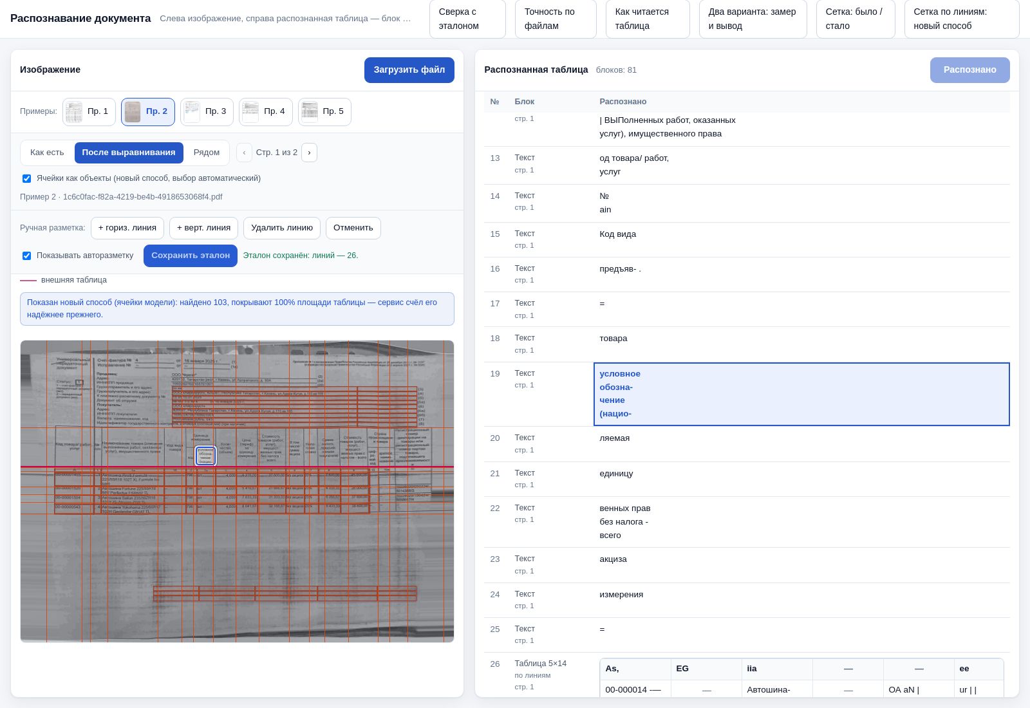The height and width of the screenshot is (708, 1030).
Task: Open example Пр. 1 thumbnail
Action: (x=89, y=111)
